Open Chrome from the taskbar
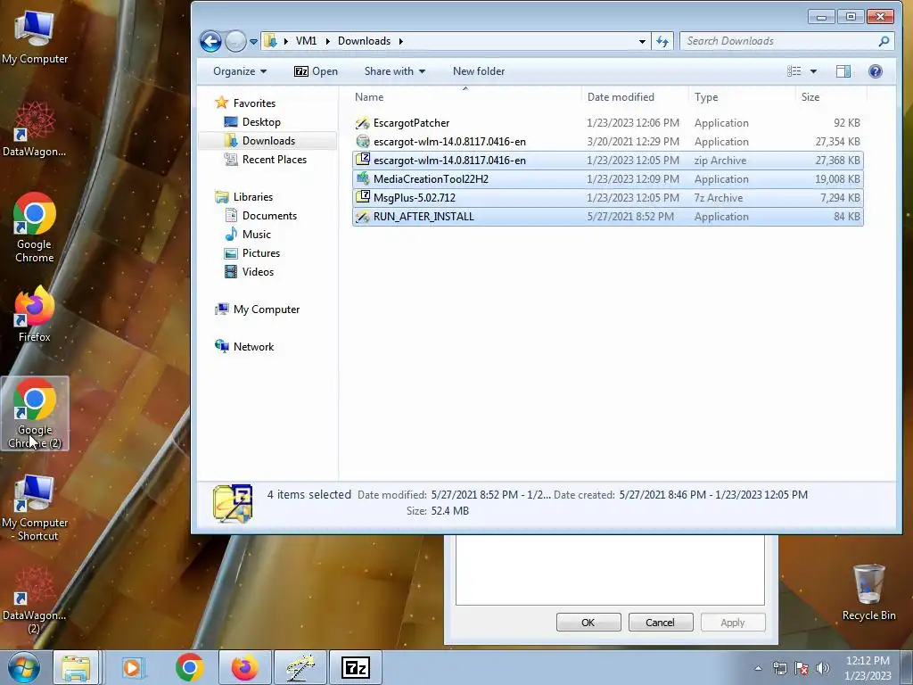This screenshot has width=913, height=685. point(189,667)
